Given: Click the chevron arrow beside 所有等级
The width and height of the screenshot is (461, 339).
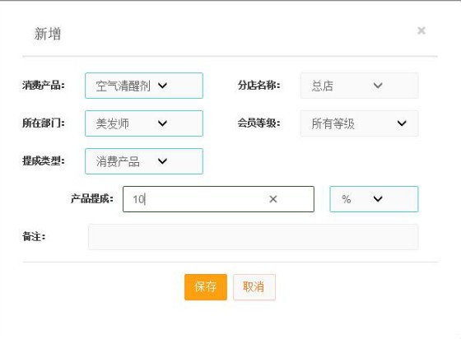Looking at the screenshot, I should (402, 123).
